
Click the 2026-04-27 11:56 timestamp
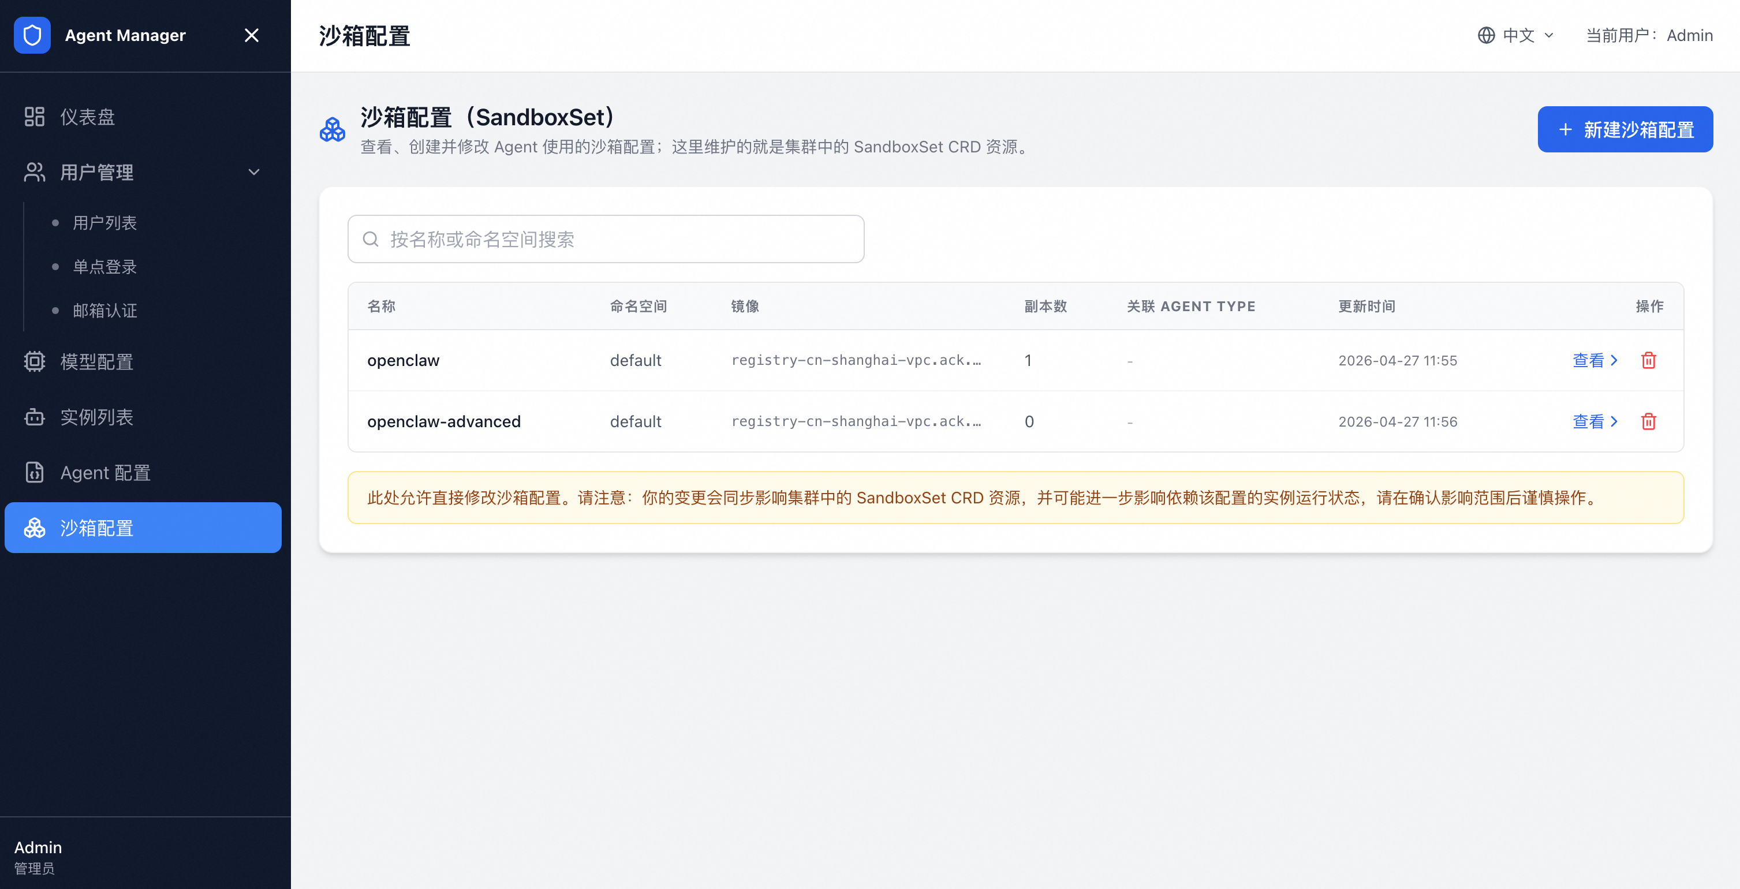pyautogui.click(x=1398, y=421)
